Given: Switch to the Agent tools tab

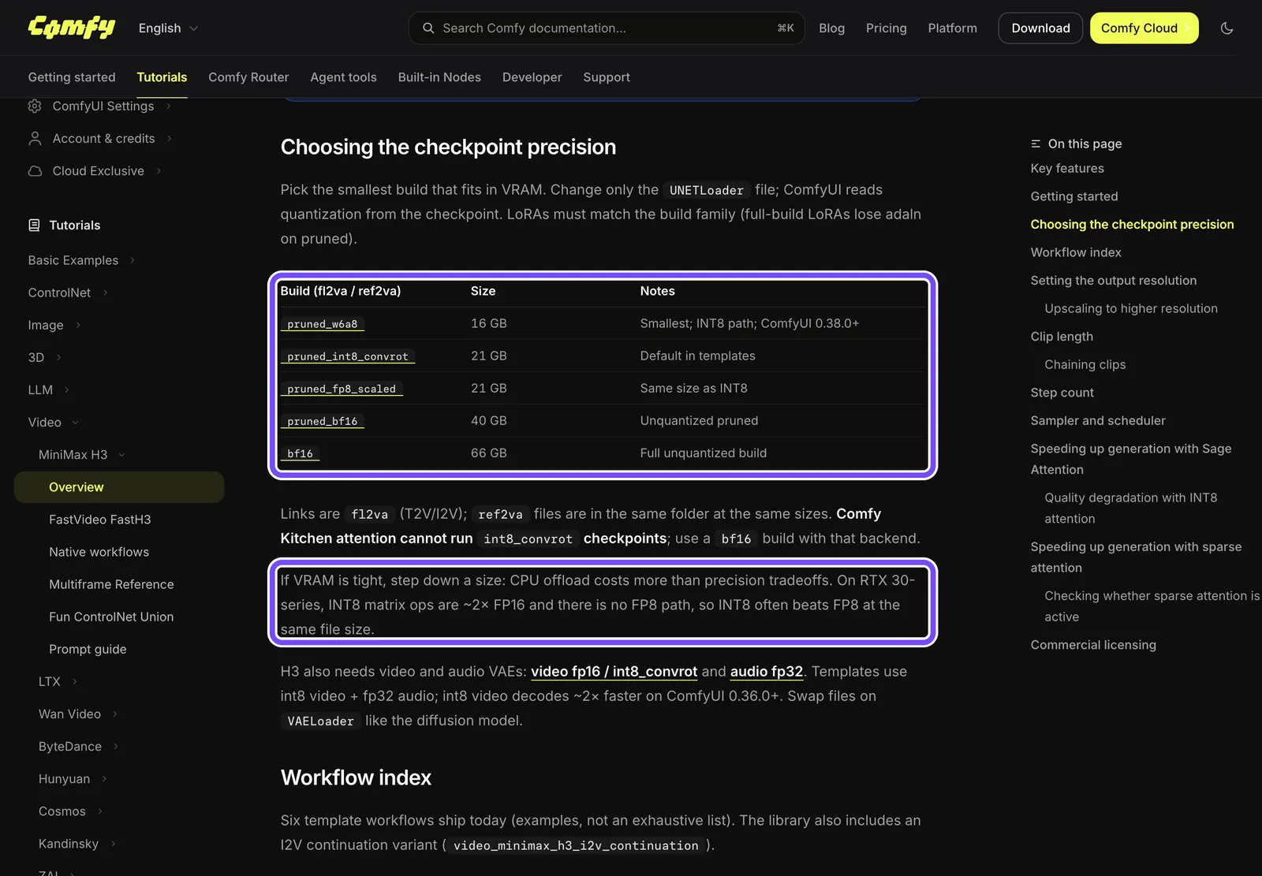Looking at the screenshot, I should pyautogui.click(x=343, y=77).
